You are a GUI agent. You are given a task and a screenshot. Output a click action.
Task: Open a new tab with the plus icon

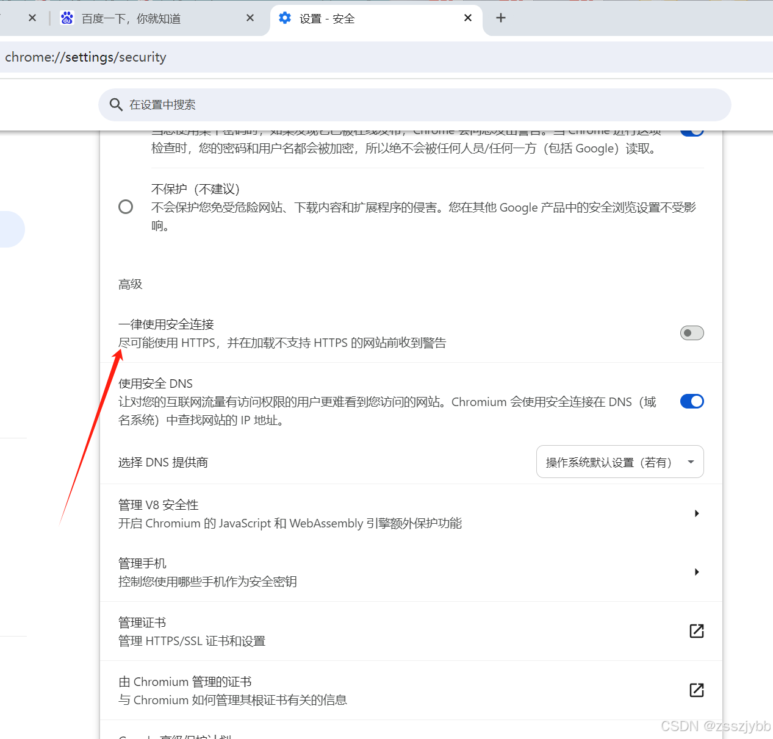coord(500,18)
